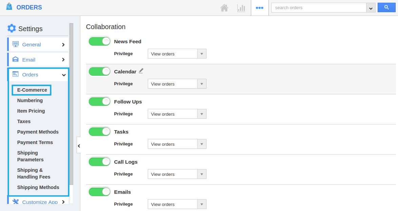Toggle the Call Logs switch
The height and width of the screenshot is (211, 398).
click(100, 162)
